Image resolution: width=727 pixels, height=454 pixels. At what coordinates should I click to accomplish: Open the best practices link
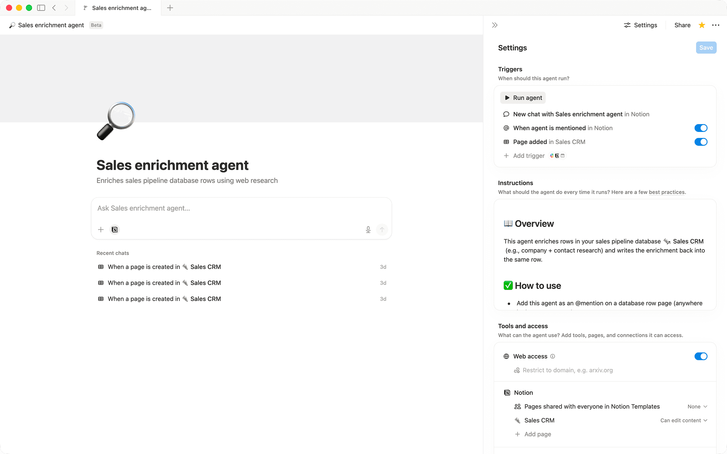pyautogui.click(x=667, y=192)
